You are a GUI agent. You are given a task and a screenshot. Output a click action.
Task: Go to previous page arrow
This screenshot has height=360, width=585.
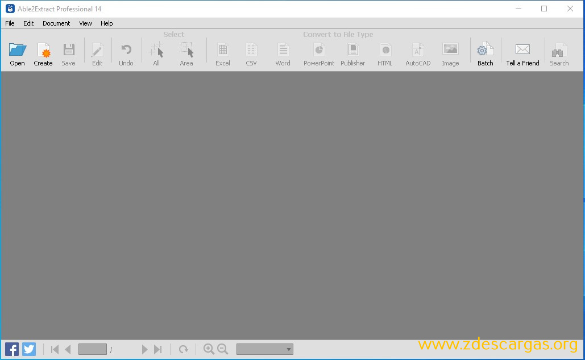(x=68, y=349)
